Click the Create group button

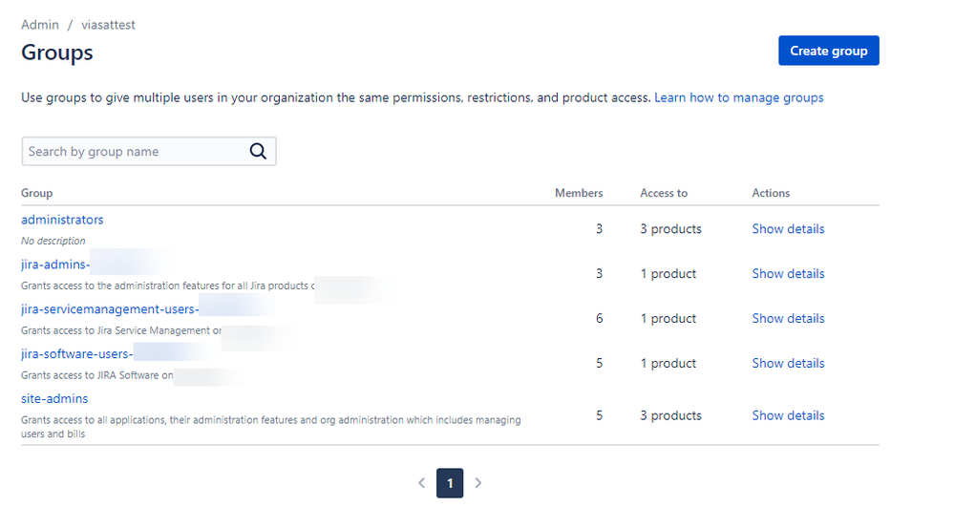pos(828,51)
